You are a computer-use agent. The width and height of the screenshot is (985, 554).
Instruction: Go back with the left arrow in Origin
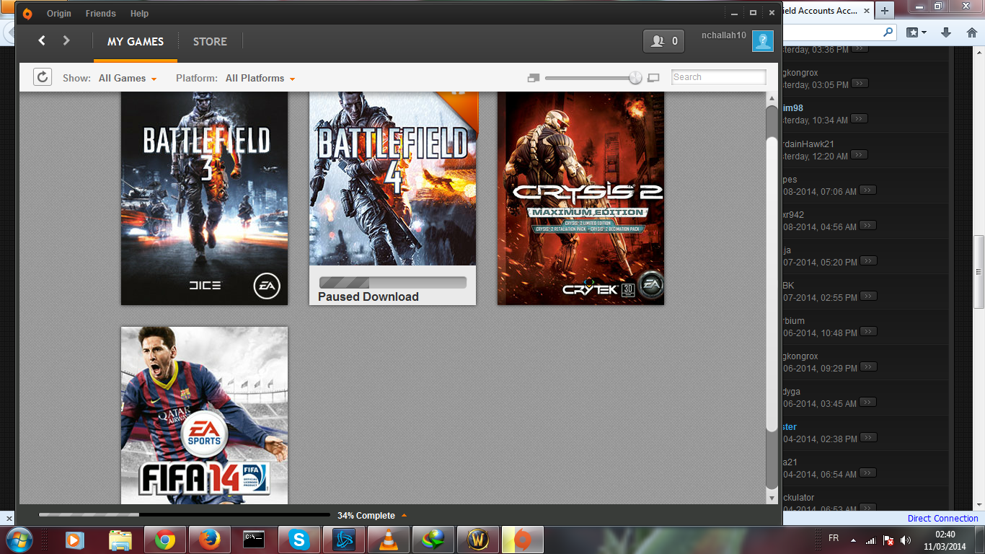click(42, 41)
